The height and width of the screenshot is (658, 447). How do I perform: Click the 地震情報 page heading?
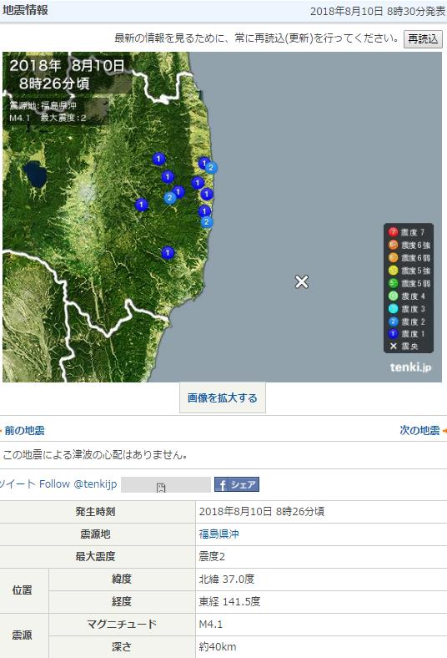point(25,10)
